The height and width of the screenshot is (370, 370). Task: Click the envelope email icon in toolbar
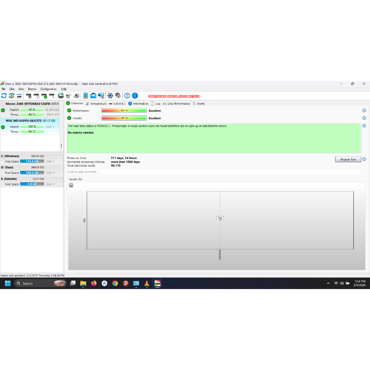(93, 96)
